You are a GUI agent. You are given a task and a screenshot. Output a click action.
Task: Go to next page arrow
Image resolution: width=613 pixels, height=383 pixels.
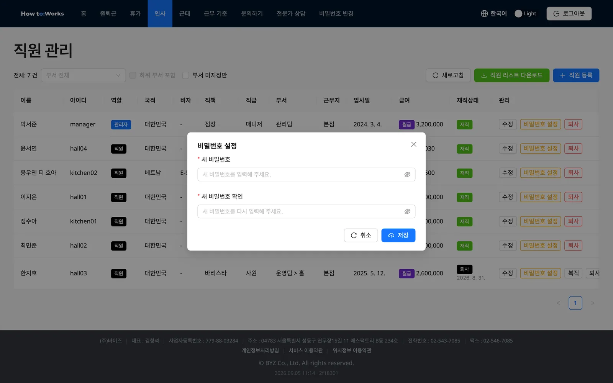592,303
